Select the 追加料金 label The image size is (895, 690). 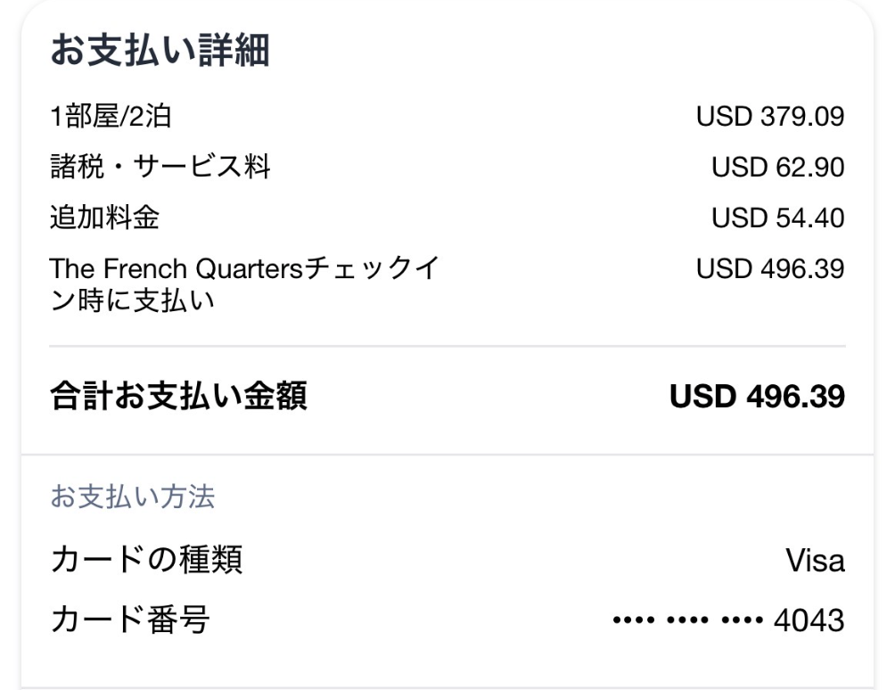[x=104, y=218]
